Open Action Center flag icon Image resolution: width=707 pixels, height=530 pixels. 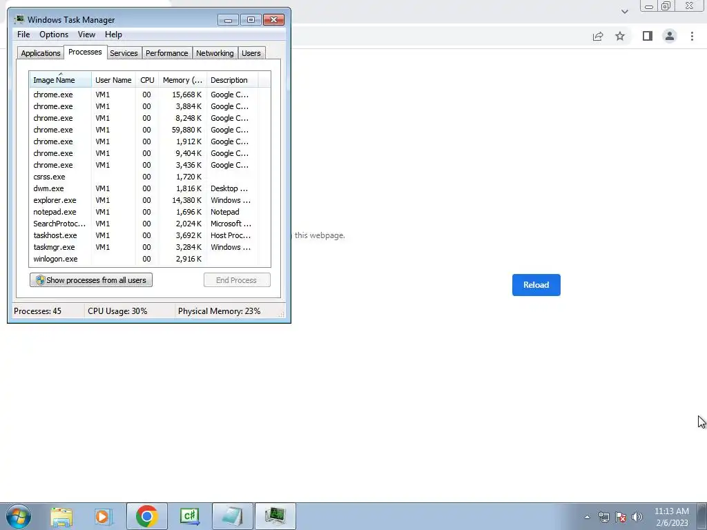[x=621, y=517]
